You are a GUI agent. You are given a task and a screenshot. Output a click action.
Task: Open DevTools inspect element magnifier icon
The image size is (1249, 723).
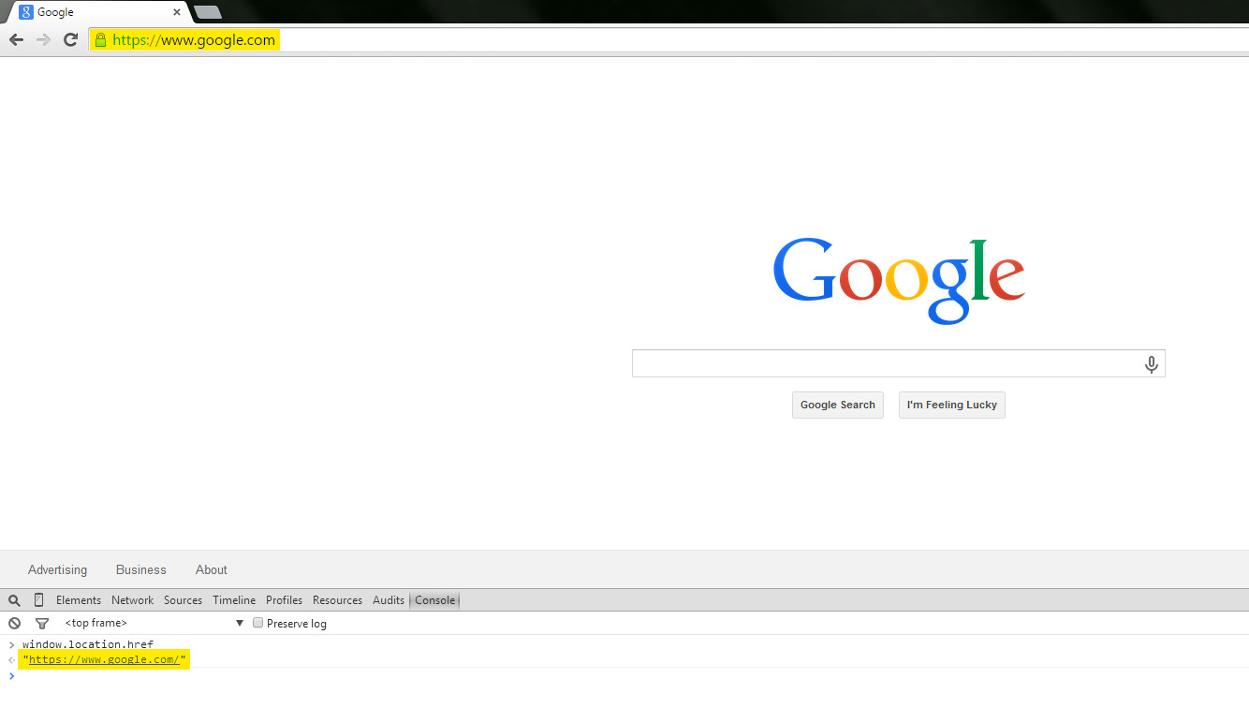14,600
